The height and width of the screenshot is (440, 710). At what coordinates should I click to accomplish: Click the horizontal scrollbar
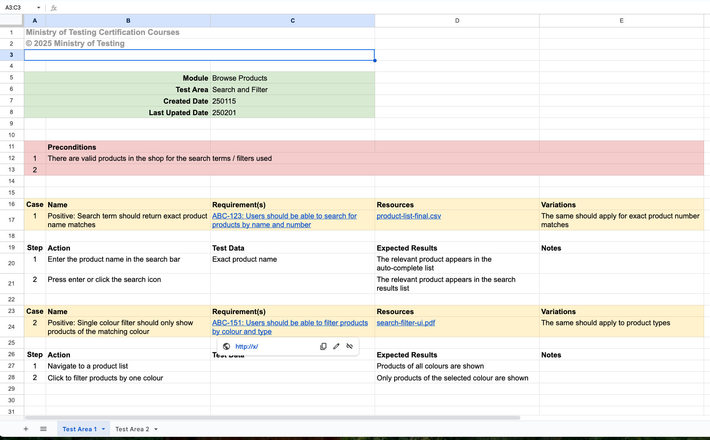pyautogui.click(x=273, y=418)
